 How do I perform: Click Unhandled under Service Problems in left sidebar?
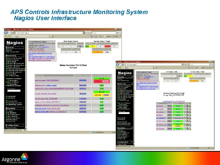[x=13, y=80]
